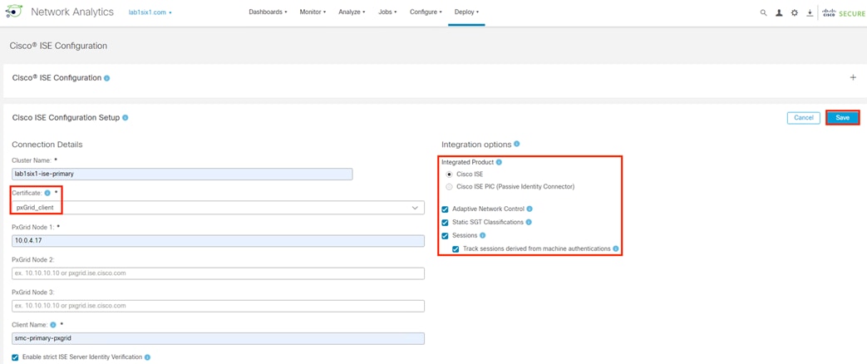Open the Dashboards menu

tap(268, 12)
